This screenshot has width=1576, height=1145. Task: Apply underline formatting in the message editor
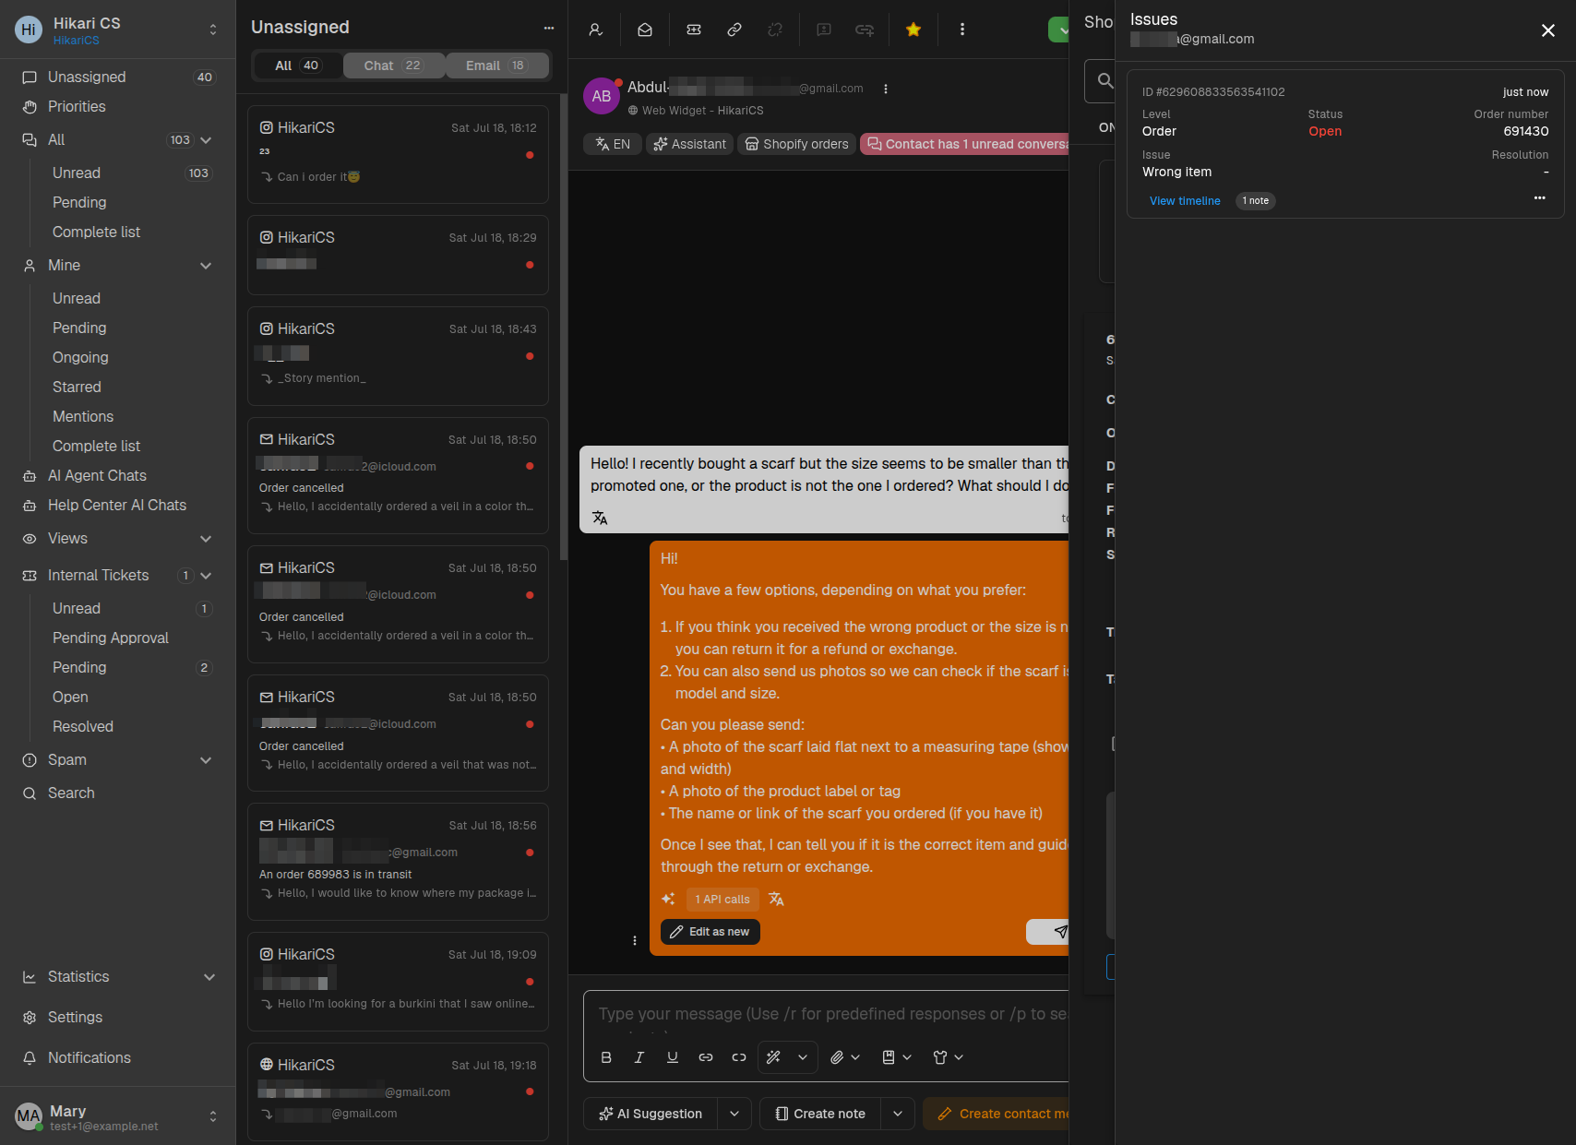pyautogui.click(x=673, y=1057)
